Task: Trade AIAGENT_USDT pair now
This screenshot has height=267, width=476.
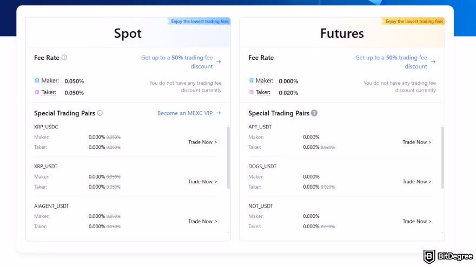Action: click(x=202, y=221)
